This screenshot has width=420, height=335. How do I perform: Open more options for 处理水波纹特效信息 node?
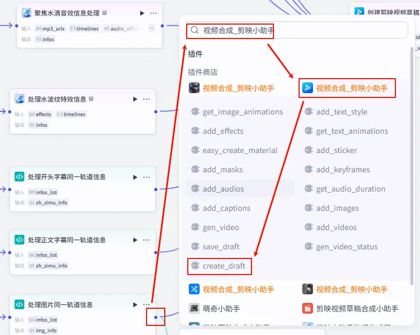(x=146, y=99)
